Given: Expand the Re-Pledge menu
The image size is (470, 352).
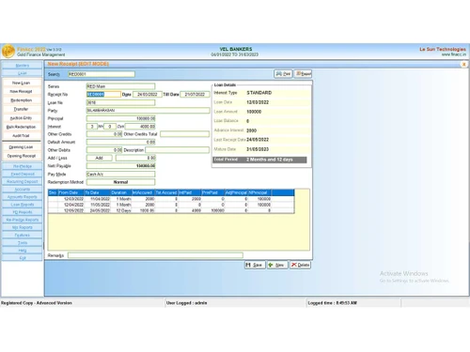Looking at the screenshot, I should (22, 166).
